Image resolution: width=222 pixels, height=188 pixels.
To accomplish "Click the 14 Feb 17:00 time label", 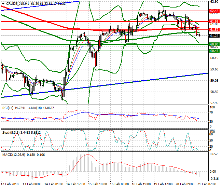I will [x=76, y=184].
